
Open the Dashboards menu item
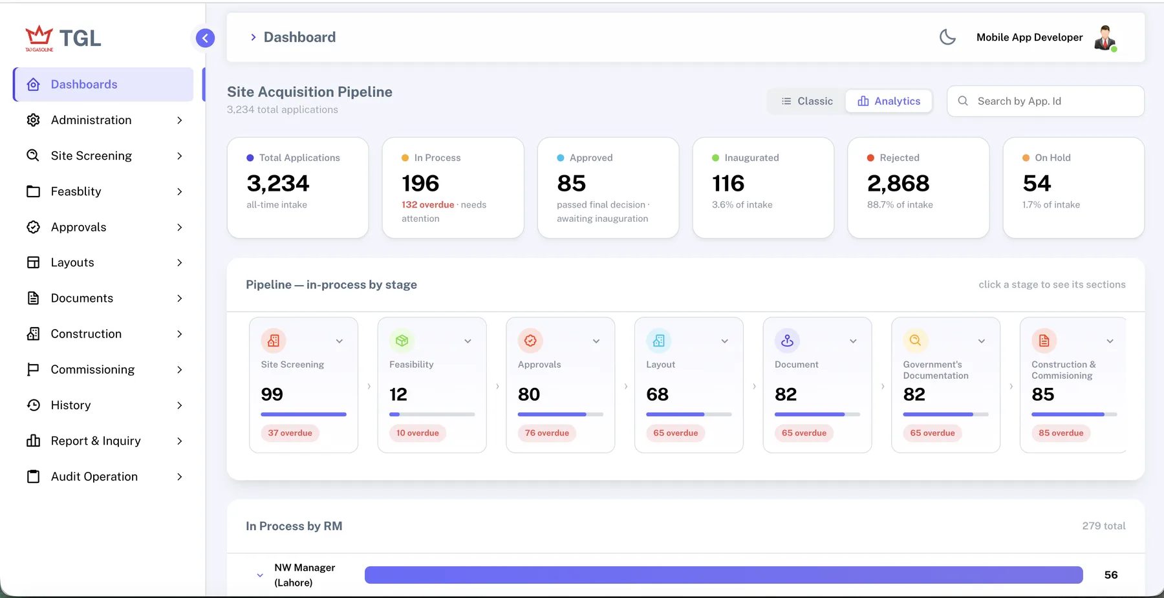[103, 85]
